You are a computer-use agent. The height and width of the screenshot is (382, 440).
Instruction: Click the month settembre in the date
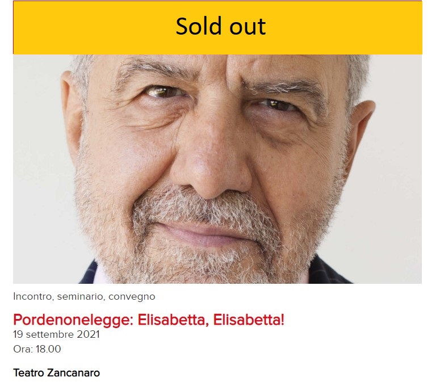coord(50,334)
